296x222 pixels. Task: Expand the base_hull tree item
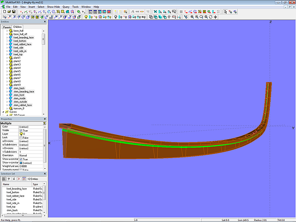(7, 31)
